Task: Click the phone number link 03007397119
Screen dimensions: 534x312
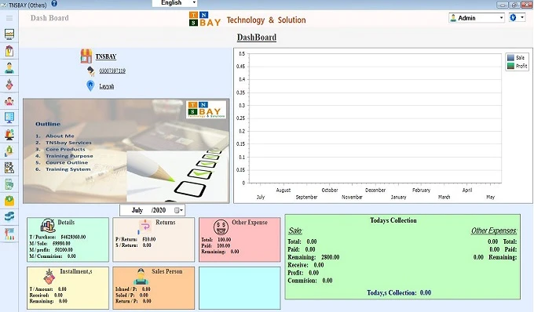Action: [112, 71]
